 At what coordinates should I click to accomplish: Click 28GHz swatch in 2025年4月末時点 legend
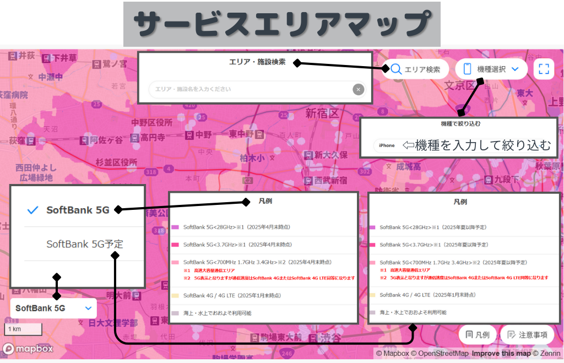point(175,227)
